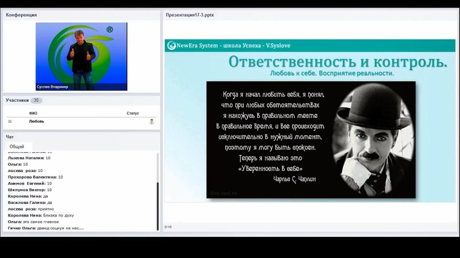Select the Общий chat tab

tap(17, 147)
